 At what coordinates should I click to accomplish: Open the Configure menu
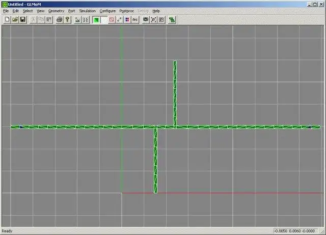(x=107, y=11)
